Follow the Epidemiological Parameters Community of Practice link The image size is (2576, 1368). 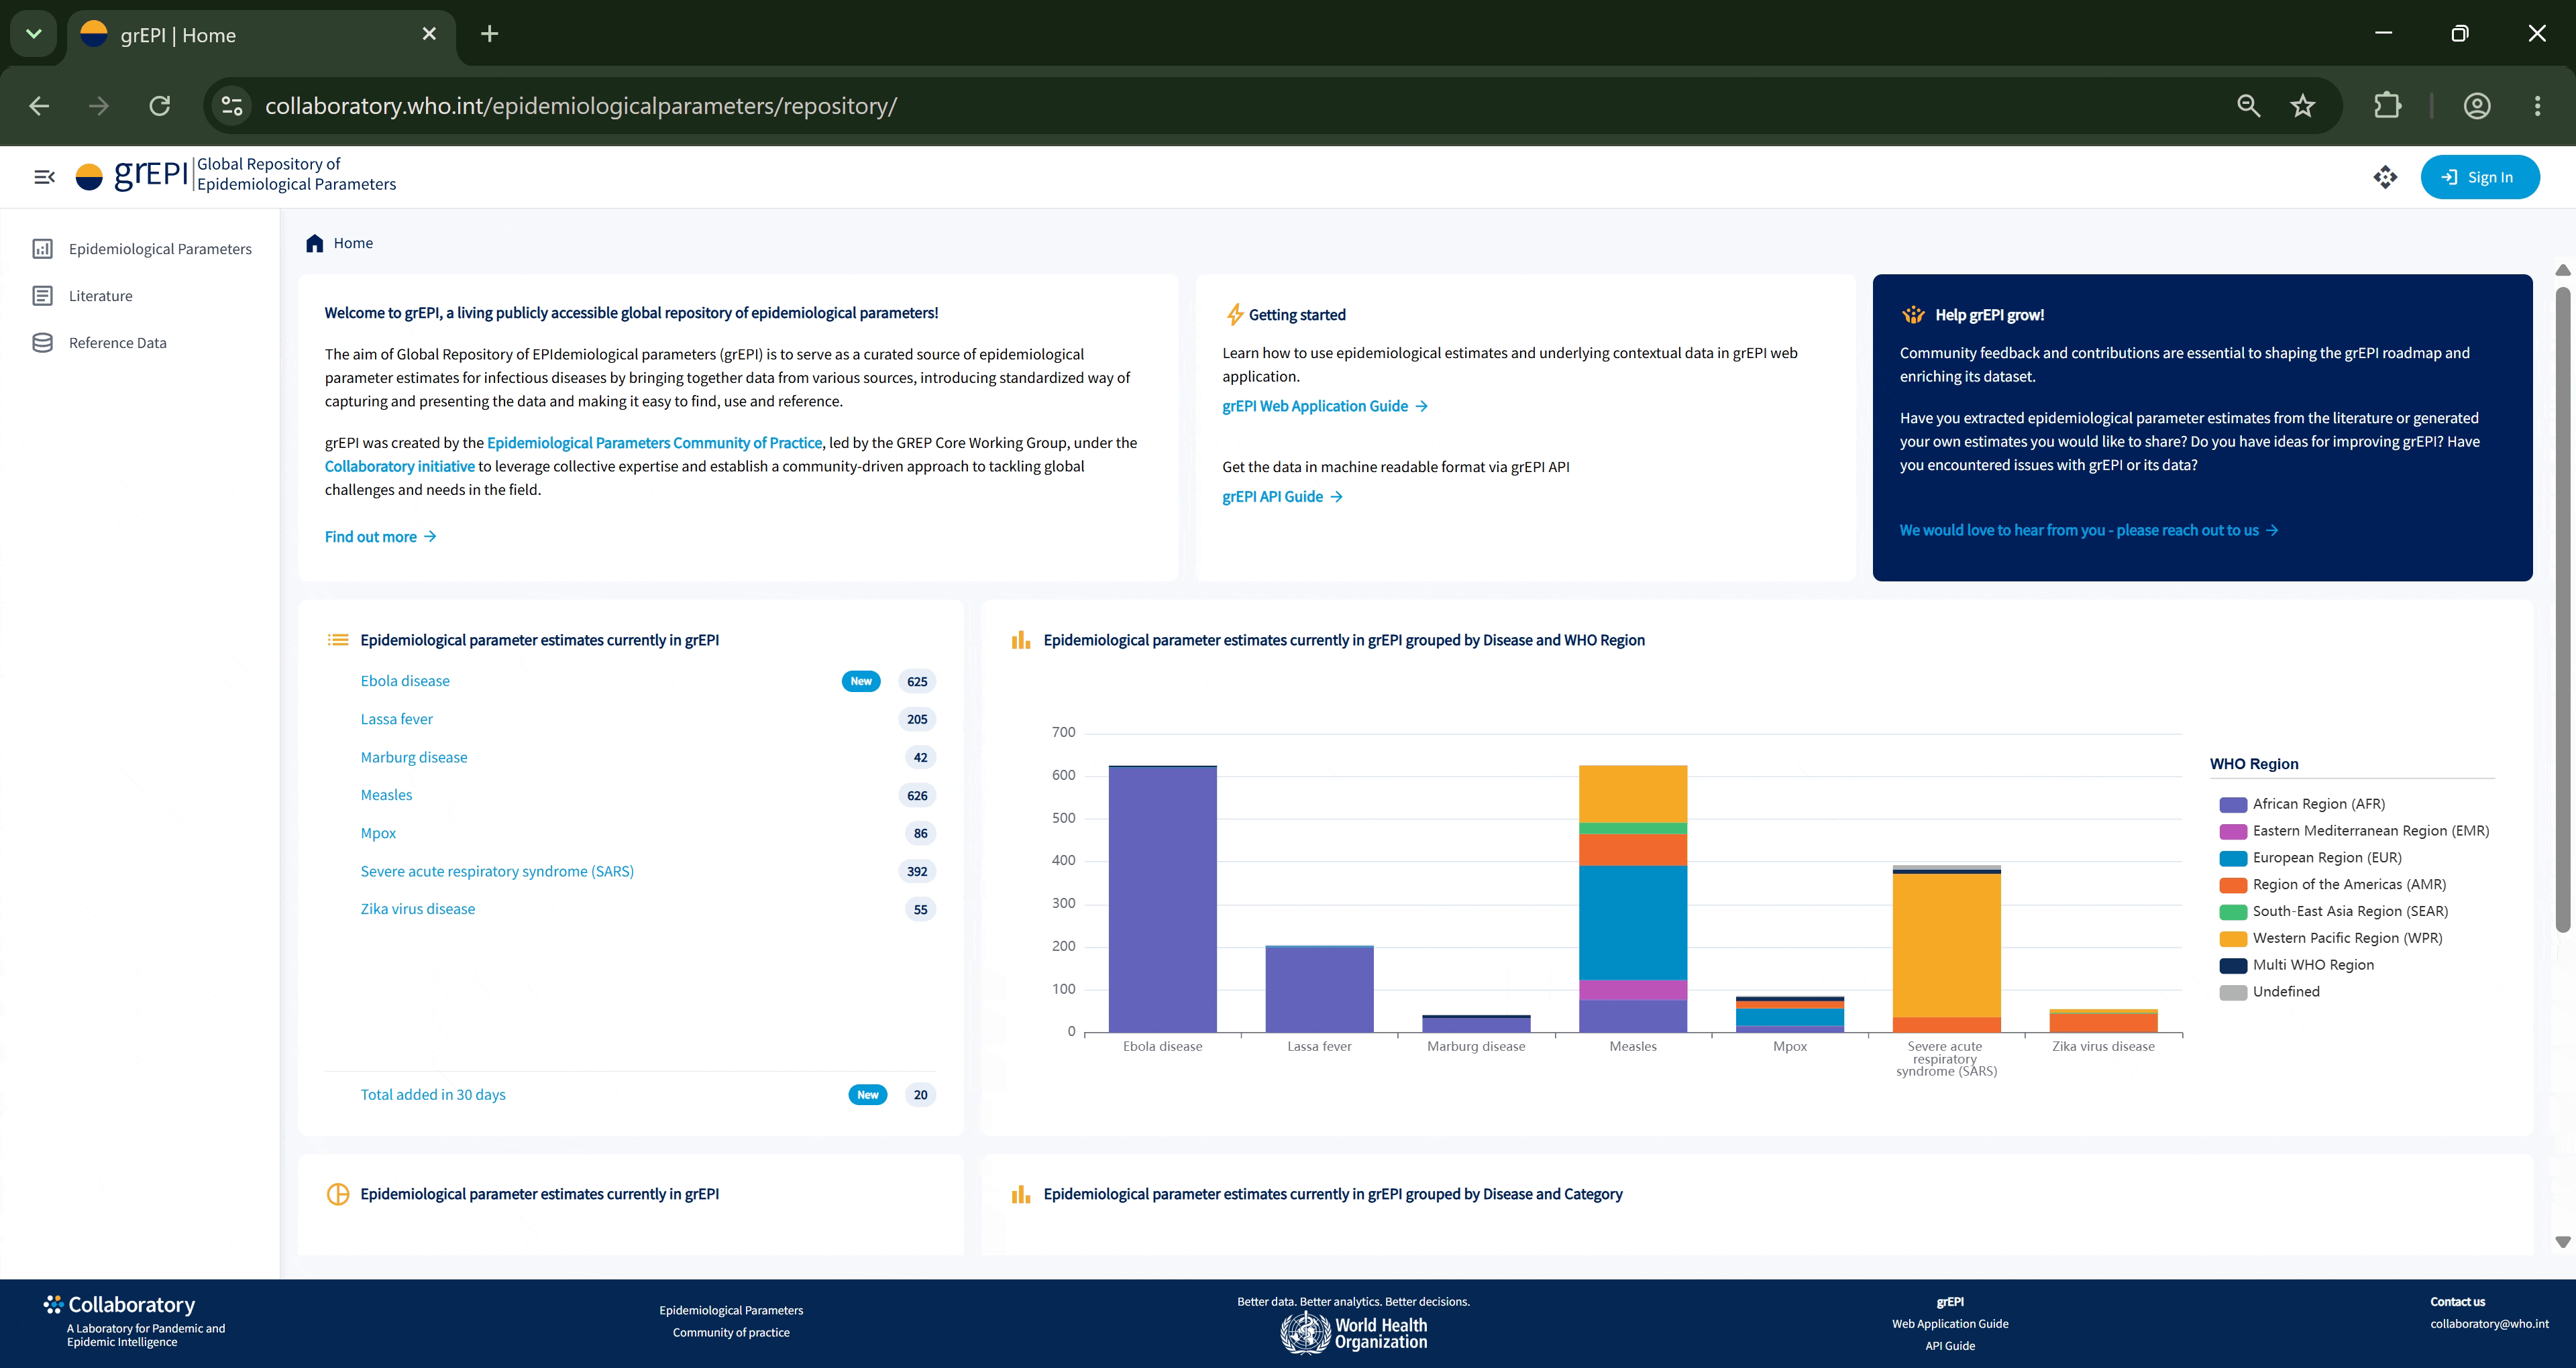coord(654,443)
